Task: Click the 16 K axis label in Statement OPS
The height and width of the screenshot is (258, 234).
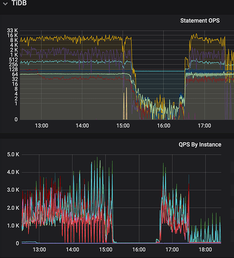Action: click(x=12, y=35)
